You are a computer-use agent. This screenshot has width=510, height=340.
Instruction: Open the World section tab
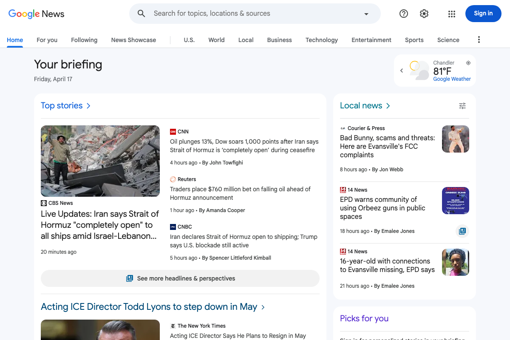[216, 40]
